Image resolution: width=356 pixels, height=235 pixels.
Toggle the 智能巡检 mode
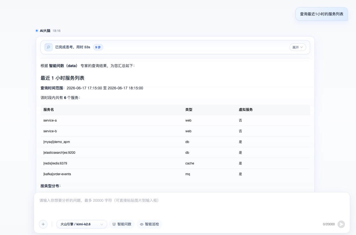150,224
